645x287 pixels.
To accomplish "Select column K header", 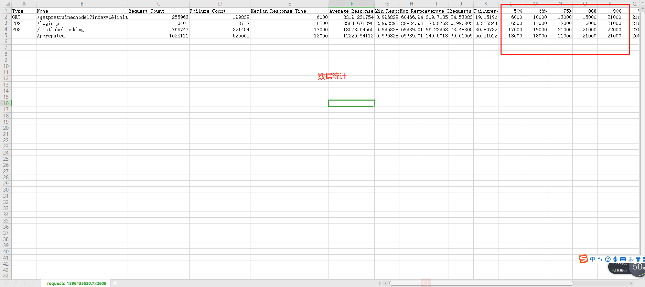I will point(486,4).
